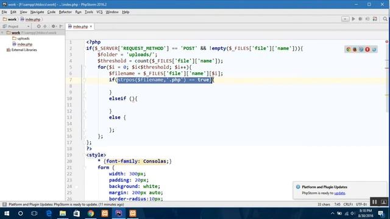Click status bar Platform and Plugin Updates message
The width and height of the screenshot is (390, 219).
[66, 204]
